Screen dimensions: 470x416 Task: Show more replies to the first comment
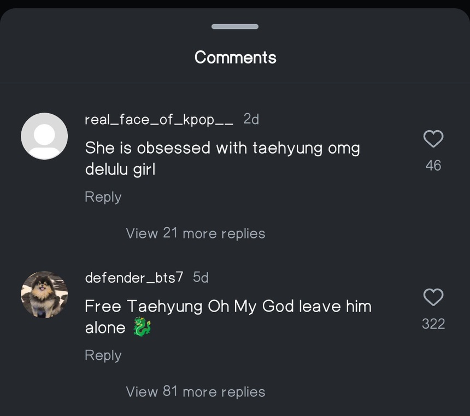pos(195,233)
